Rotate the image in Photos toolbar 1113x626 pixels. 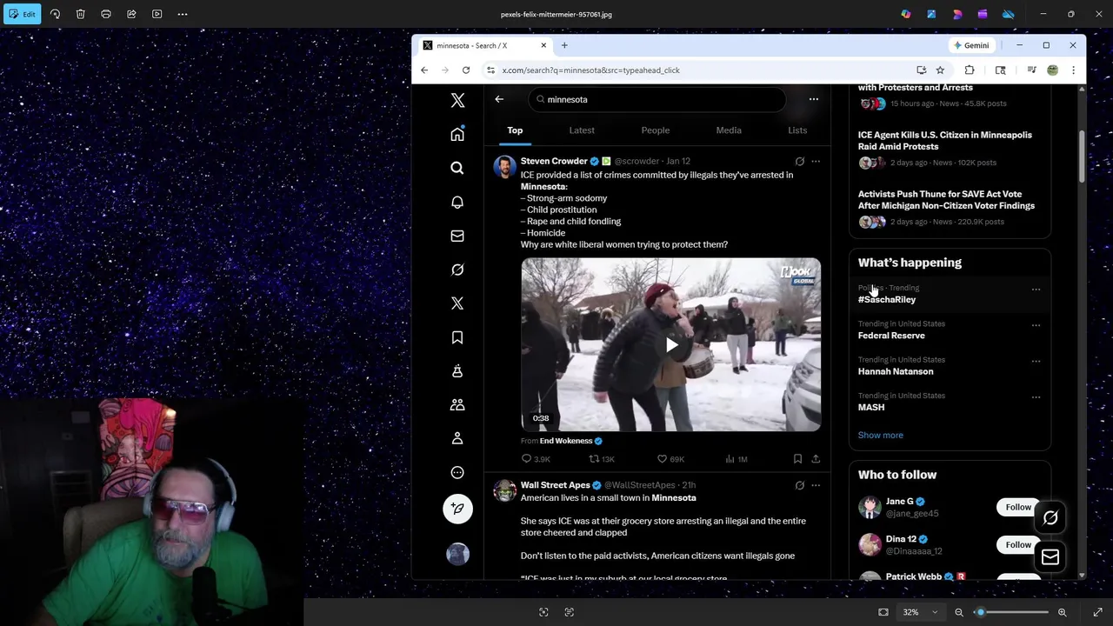pyautogui.click(x=55, y=14)
